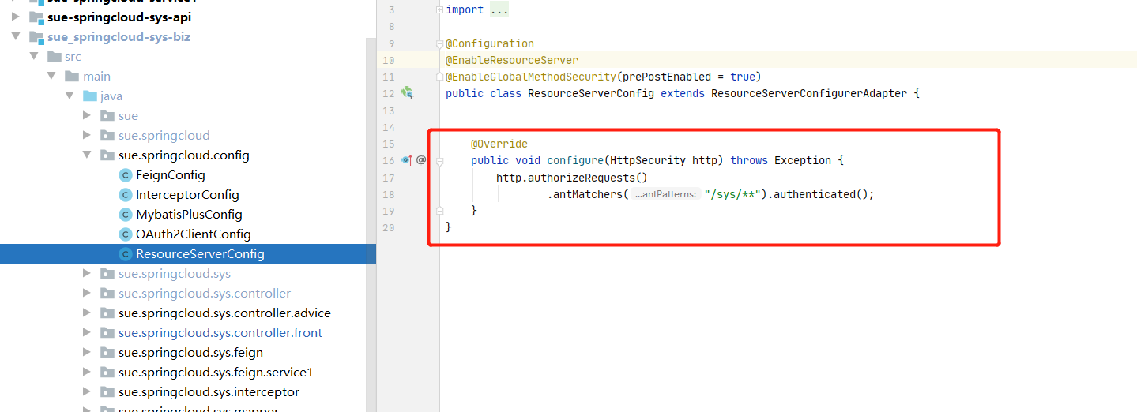Click the antPatterns parameter hint
Image resolution: width=1137 pixels, height=412 pixels.
point(666,194)
